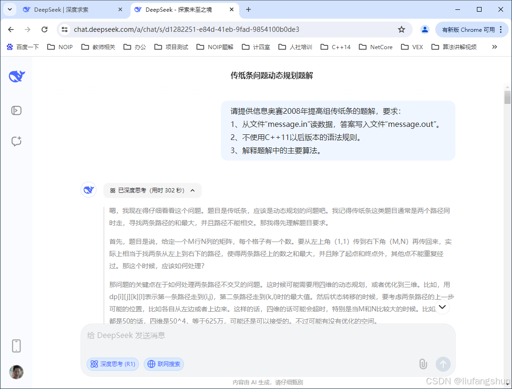Close the DeepSeek | 深度求索 tab
Screen dimensions: 512x389
(120, 9)
